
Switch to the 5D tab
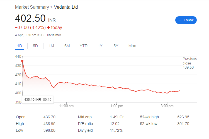[35, 46]
